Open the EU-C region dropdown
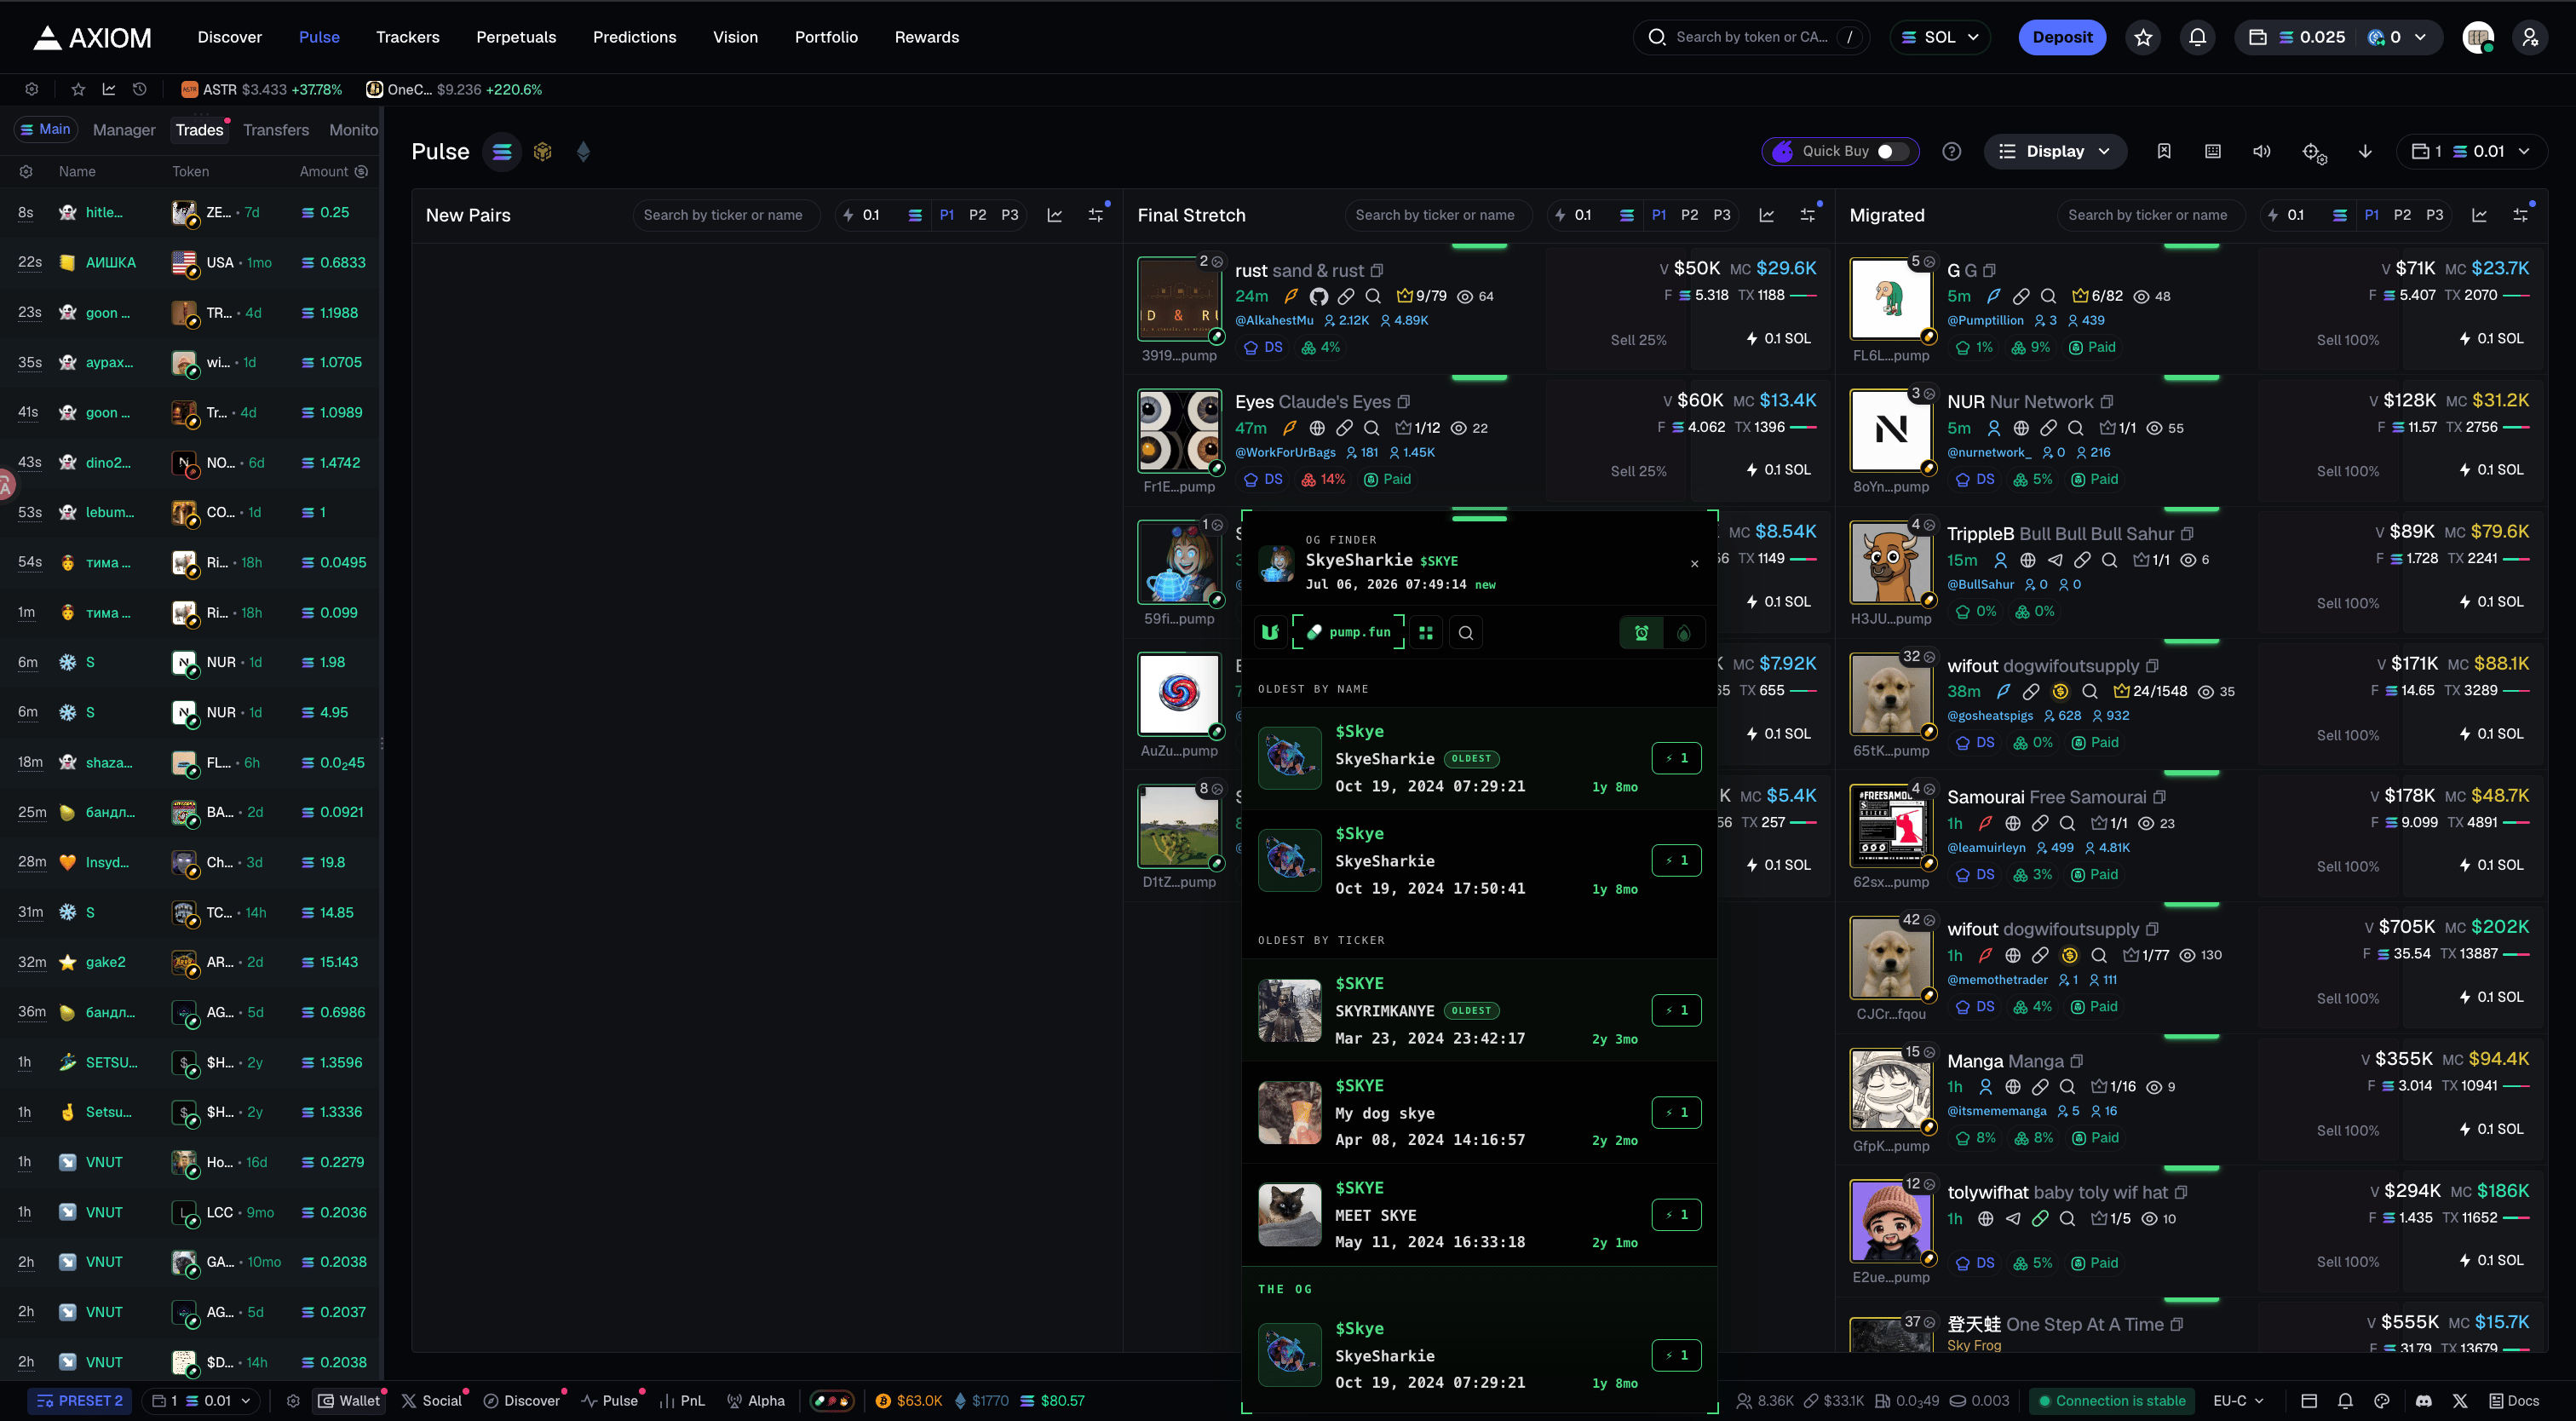This screenshot has height=1421, width=2576. (2239, 1401)
